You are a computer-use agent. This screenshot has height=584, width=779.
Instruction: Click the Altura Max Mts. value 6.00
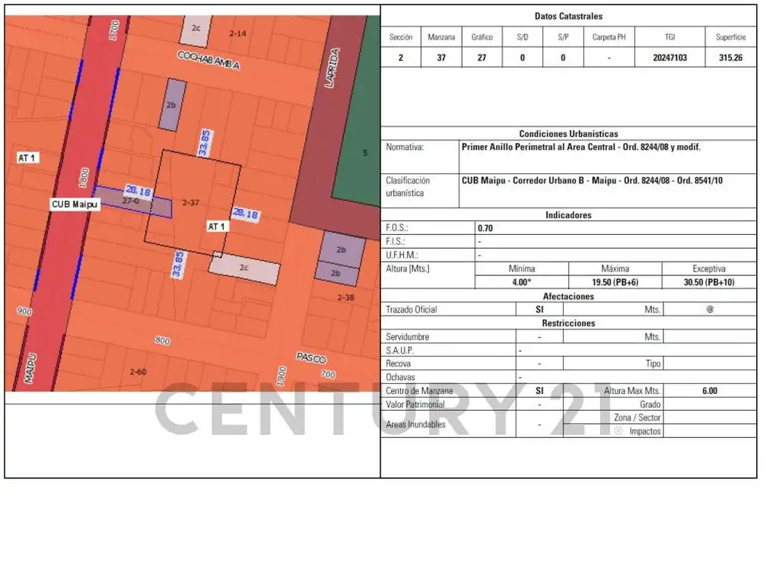[x=709, y=391]
